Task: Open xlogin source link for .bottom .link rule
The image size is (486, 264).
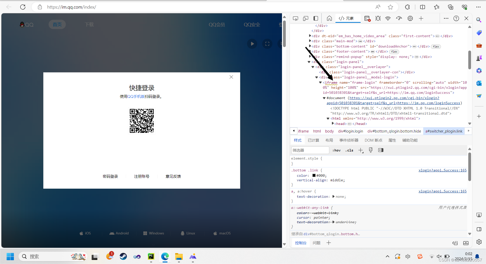Action: coord(442,170)
